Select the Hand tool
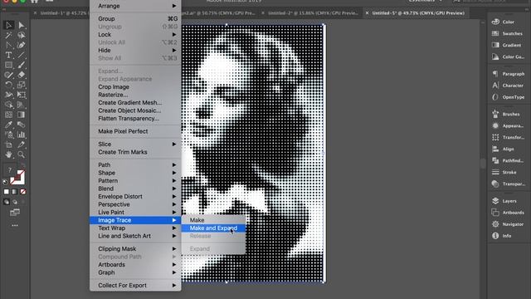Image resolution: width=531 pixels, height=299 pixels. tap(9, 154)
